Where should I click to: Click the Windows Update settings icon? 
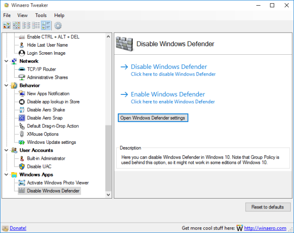coord(22,142)
